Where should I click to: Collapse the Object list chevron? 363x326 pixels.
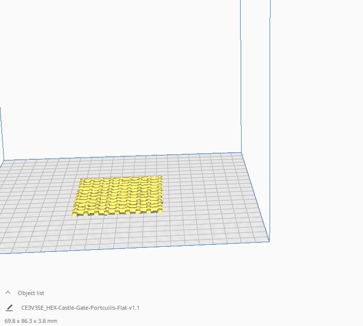8,293
